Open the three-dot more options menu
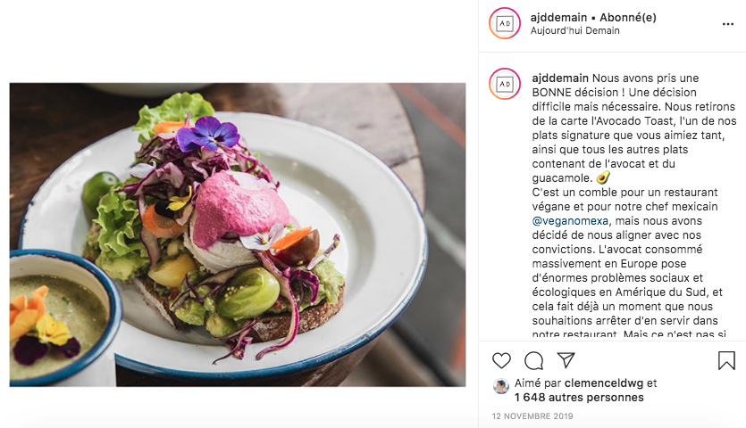Viewport: 746px width, 428px height. pos(728,24)
